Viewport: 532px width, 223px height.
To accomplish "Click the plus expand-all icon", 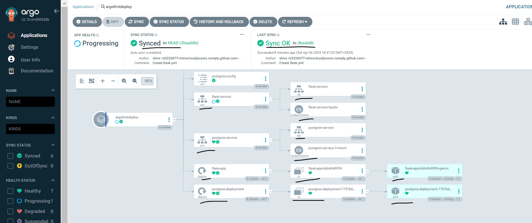I will [102, 81].
